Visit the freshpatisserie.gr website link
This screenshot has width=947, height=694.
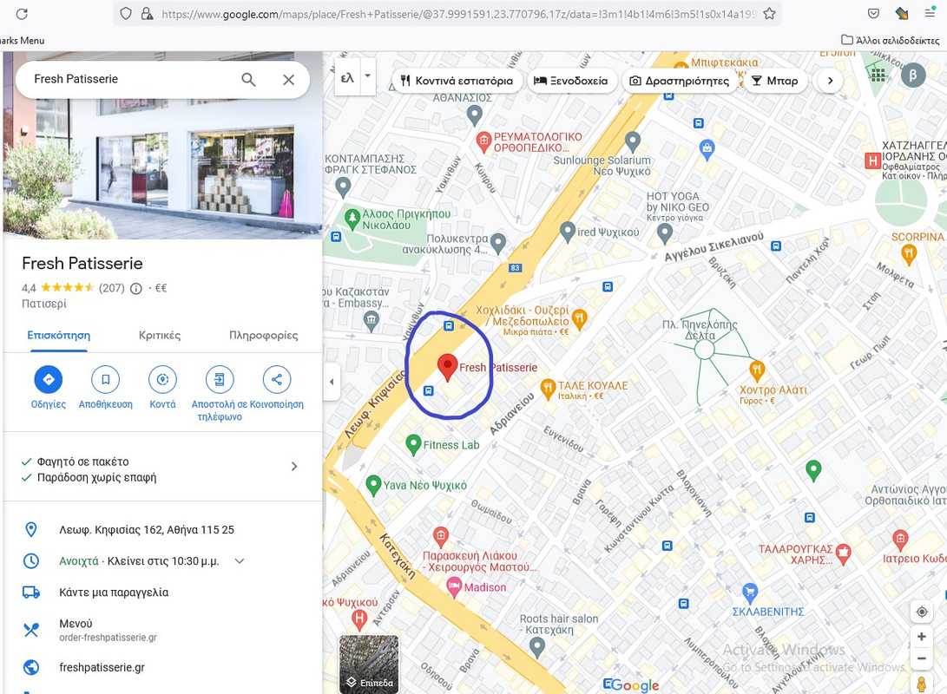coord(102,667)
